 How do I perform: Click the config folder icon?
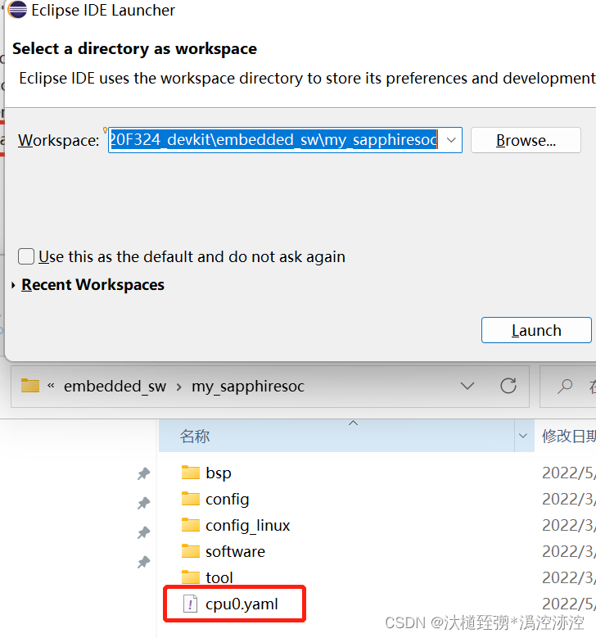[191, 499]
